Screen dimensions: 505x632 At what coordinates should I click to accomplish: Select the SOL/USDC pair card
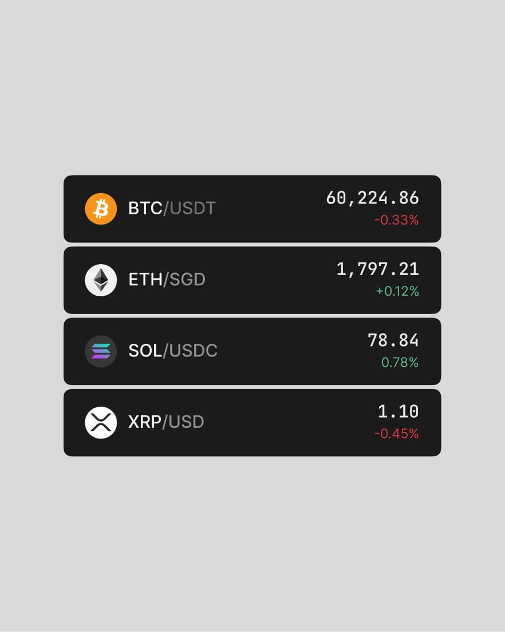pos(253,351)
